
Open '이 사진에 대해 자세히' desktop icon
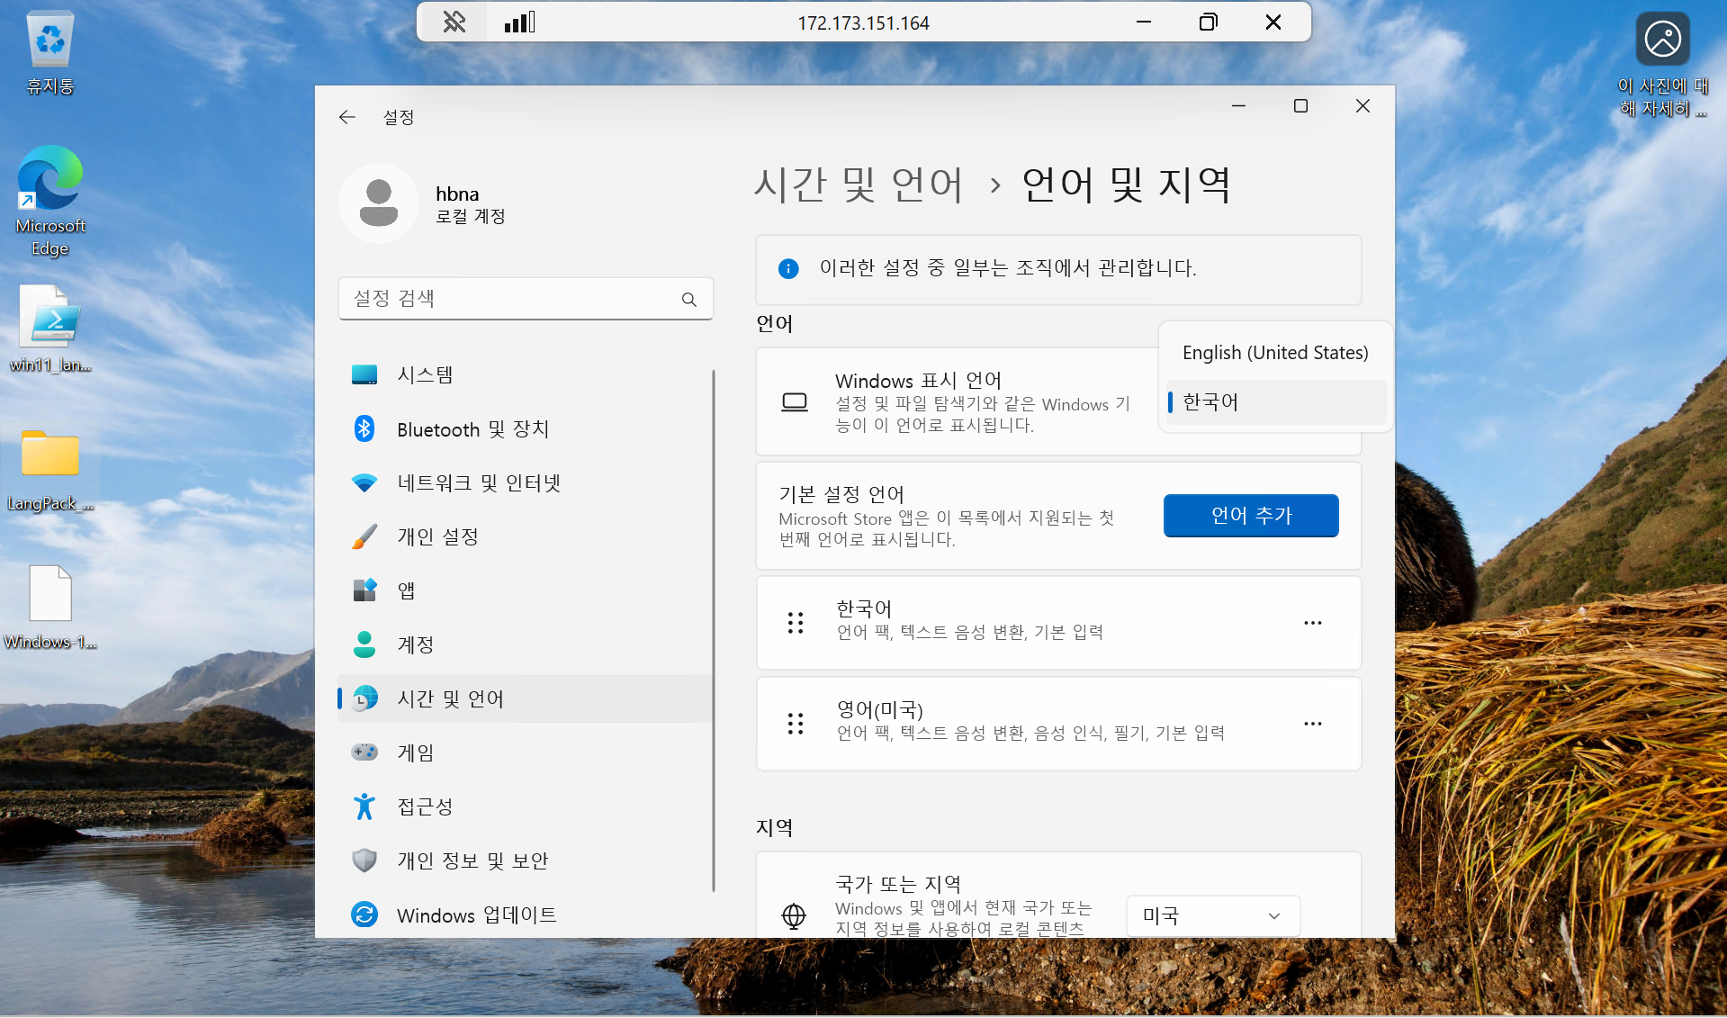(1662, 65)
